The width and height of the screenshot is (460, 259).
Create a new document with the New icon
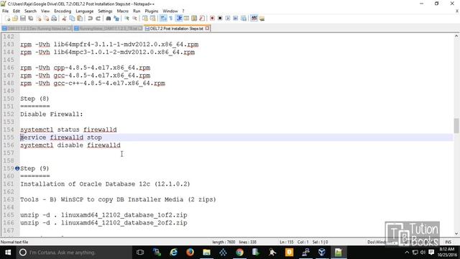(8, 19)
